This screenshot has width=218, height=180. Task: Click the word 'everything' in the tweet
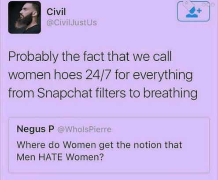tap(163, 75)
